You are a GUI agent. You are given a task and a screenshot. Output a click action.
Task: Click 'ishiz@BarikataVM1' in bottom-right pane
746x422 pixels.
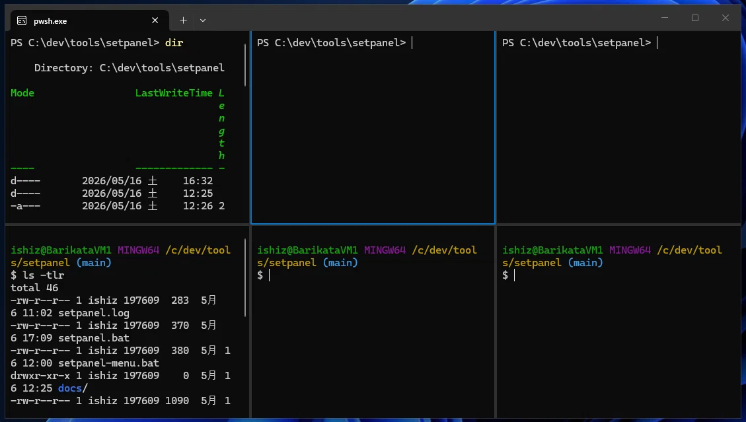click(x=552, y=250)
